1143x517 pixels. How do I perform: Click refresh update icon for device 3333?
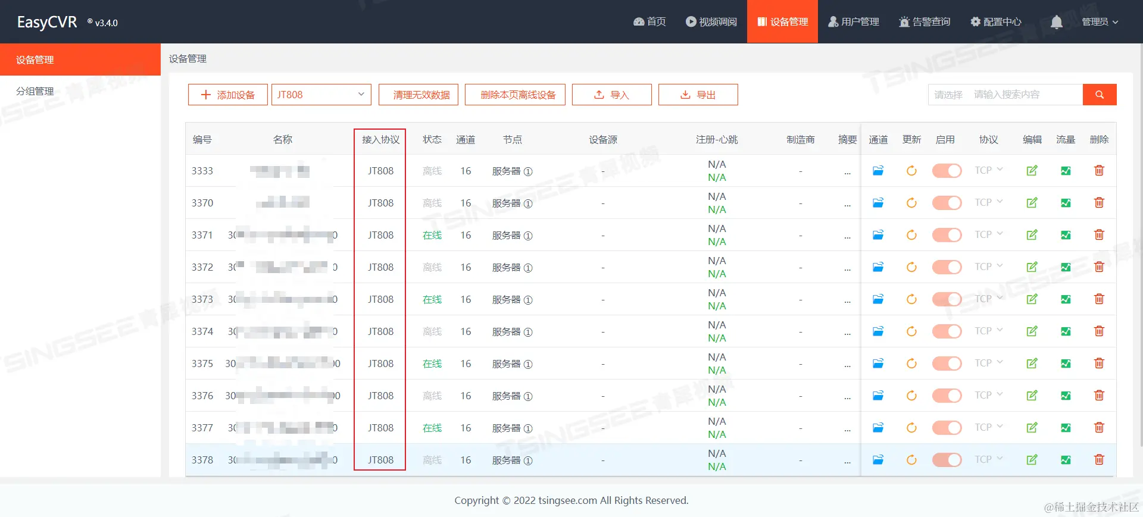(911, 171)
